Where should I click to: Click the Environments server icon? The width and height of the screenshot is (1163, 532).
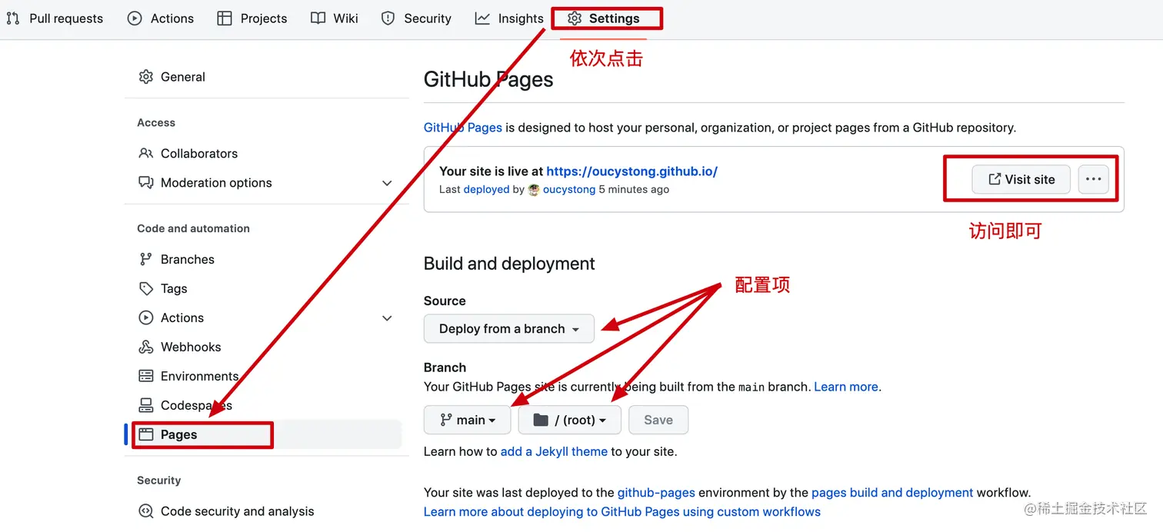146,377
